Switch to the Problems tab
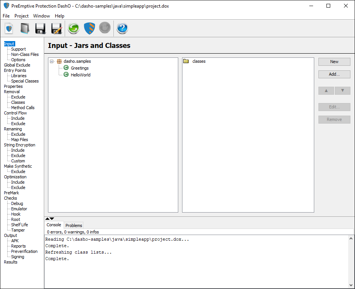This screenshot has height=289, width=355. point(74,225)
